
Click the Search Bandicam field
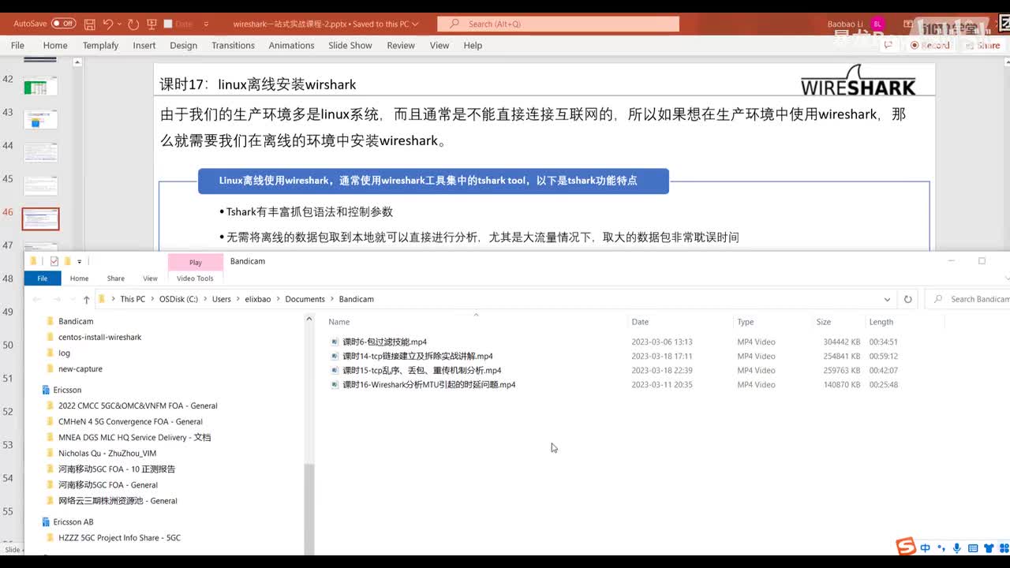click(x=968, y=300)
